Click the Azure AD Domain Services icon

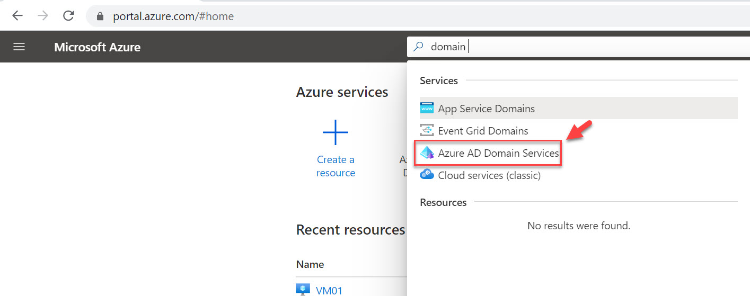tap(427, 153)
